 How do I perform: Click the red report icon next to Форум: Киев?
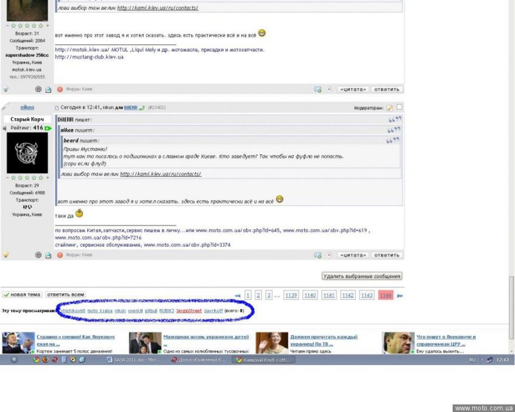tap(60, 255)
